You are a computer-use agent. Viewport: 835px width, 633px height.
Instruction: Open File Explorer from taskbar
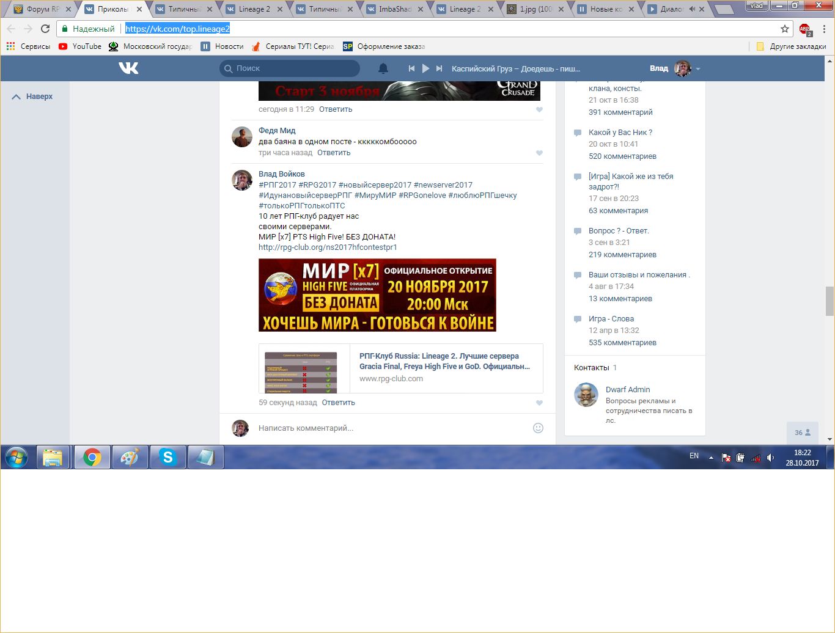[53, 457]
